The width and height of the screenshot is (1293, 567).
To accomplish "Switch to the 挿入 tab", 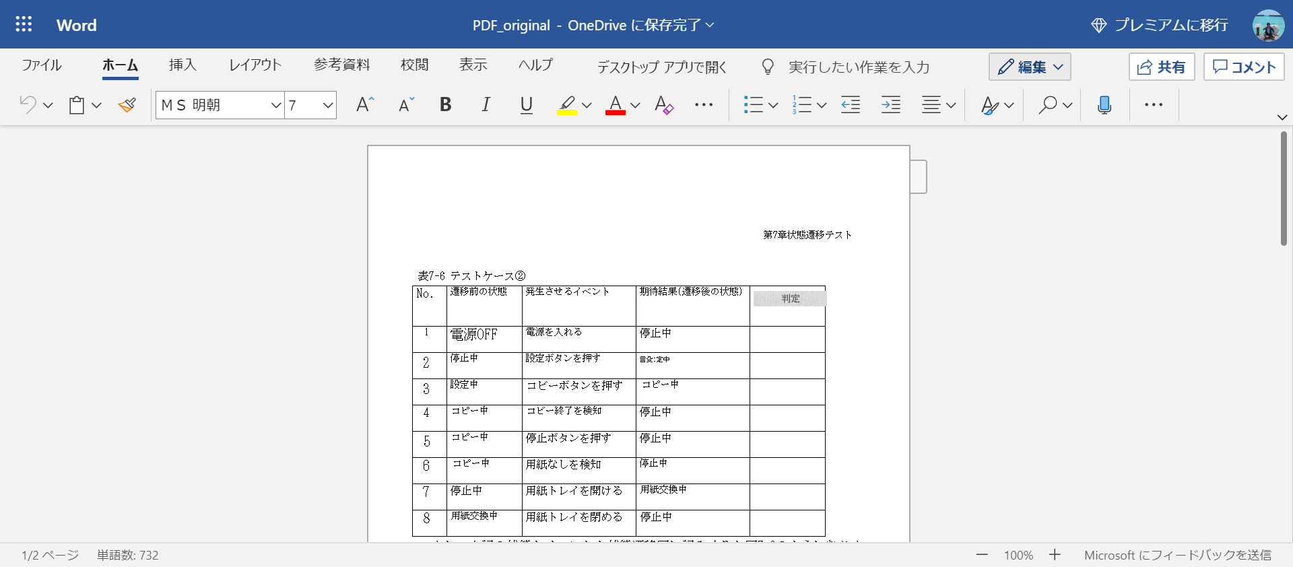I will (183, 65).
